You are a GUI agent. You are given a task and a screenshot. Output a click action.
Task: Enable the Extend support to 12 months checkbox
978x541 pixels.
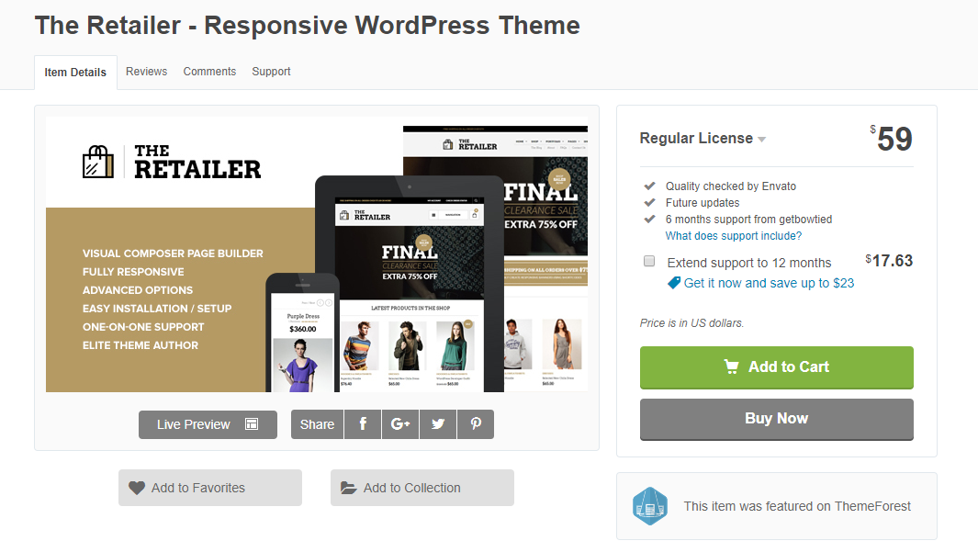pos(649,262)
